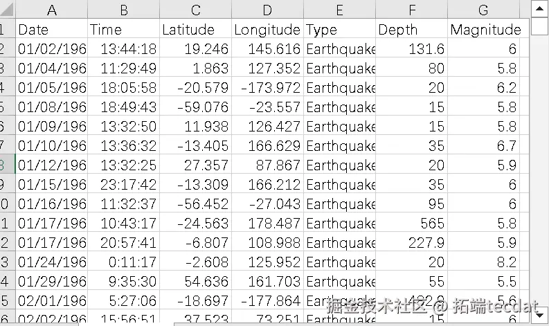Select longitude cell 145.616
Image resolution: width=549 pixels, height=326 pixels.
(x=267, y=48)
